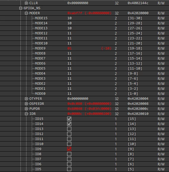169x172 pixels.
Task: Collapse the GPIOA_NS peripheral node
Action: tap(20, 8)
